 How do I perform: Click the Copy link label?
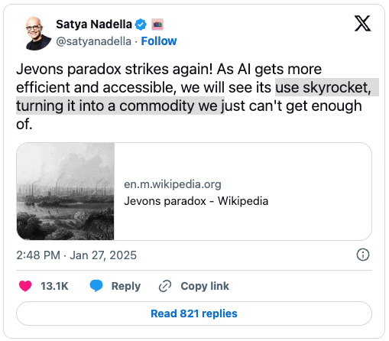[205, 286]
